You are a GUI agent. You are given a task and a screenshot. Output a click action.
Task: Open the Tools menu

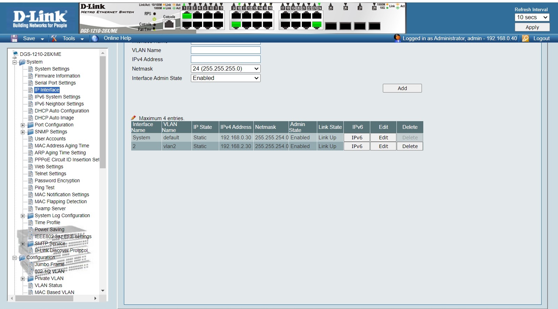[x=69, y=38]
